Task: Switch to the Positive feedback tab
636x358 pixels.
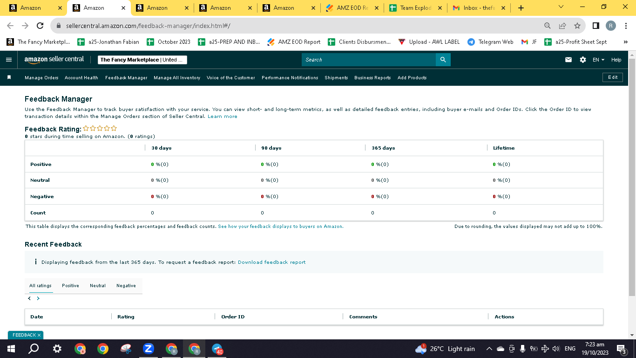Action: pyautogui.click(x=70, y=286)
